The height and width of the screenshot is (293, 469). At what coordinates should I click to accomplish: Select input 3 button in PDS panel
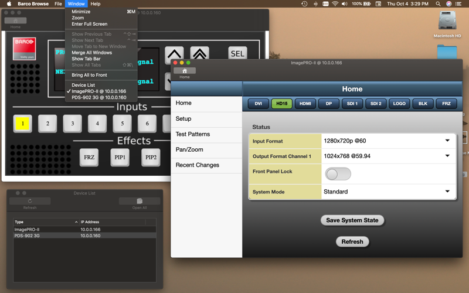[72, 124]
